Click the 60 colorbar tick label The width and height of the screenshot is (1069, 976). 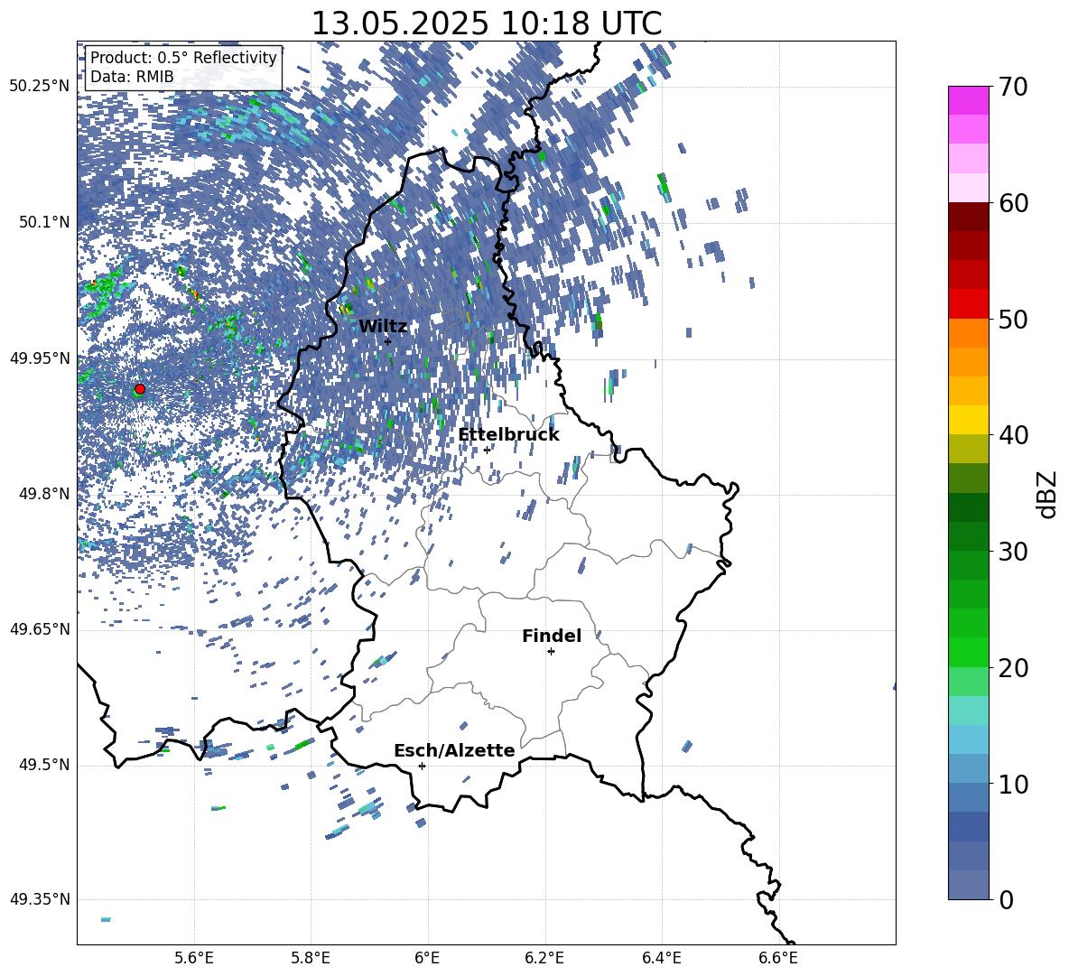pyautogui.click(x=1013, y=203)
